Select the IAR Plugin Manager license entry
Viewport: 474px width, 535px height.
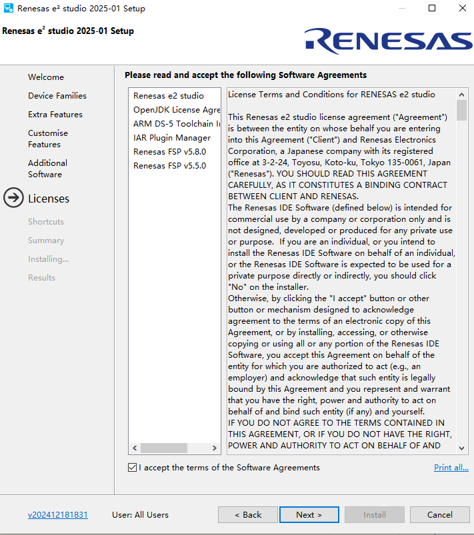tap(172, 138)
